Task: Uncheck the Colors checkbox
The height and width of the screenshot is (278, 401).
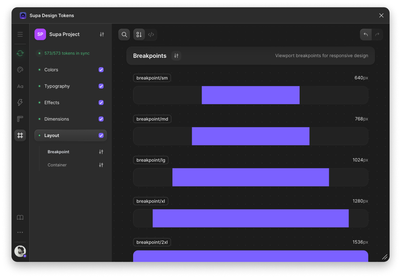Action: pyautogui.click(x=101, y=70)
